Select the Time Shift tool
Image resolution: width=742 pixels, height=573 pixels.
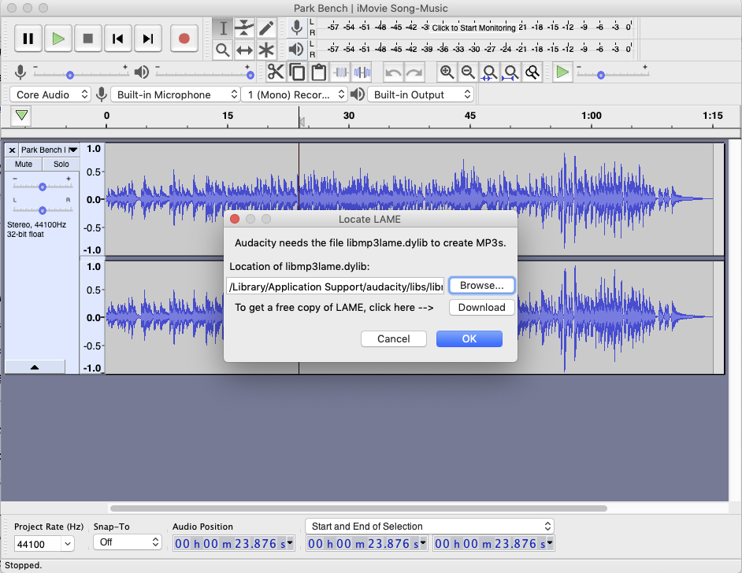click(245, 50)
